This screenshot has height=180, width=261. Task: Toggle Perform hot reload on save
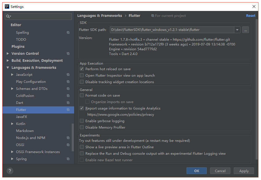click(x=82, y=69)
